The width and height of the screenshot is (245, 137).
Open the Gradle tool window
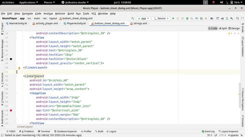point(243,28)
